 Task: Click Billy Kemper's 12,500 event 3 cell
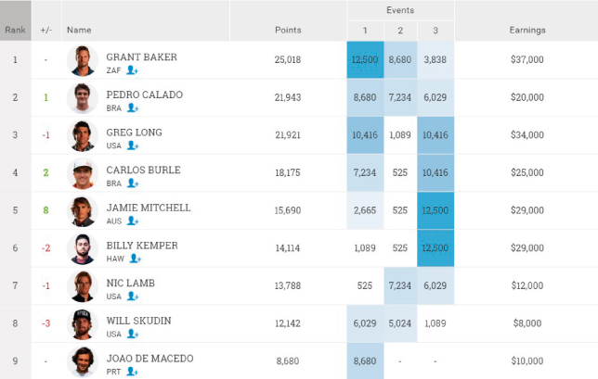coord(435,248)
